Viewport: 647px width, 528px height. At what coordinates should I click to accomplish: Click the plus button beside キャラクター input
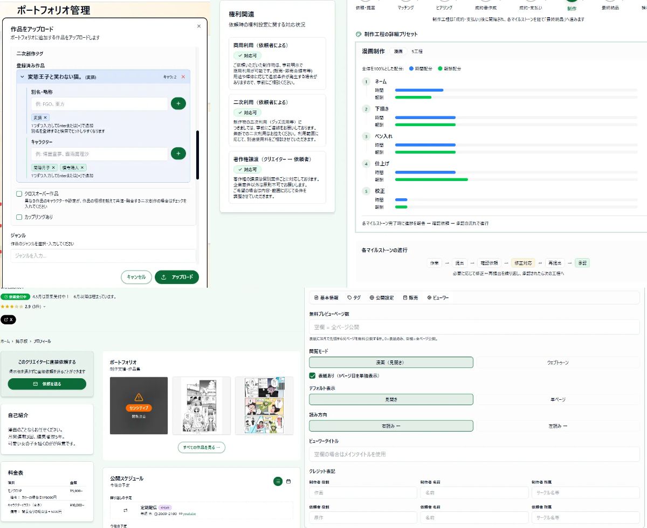[x=178, y=154]
